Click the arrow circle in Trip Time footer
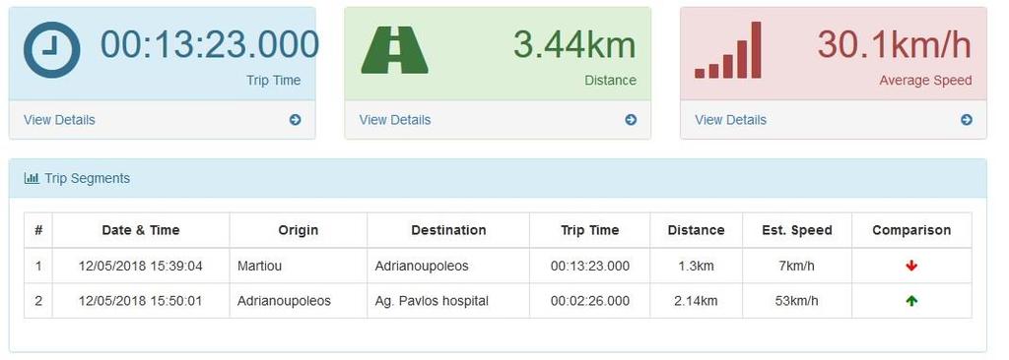 pos(296,120)
